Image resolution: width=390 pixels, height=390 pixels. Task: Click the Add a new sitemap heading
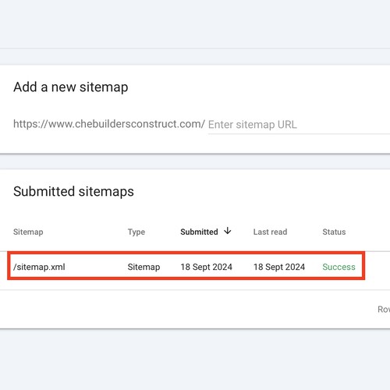pos(71,87)
